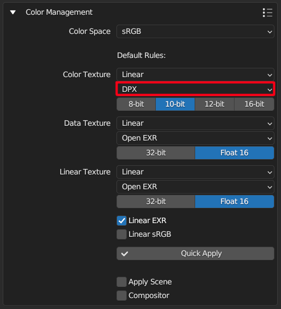The image size is (281, 309).
Task: Select 32-bit depth for Data Texture
Action: point(156,153)
